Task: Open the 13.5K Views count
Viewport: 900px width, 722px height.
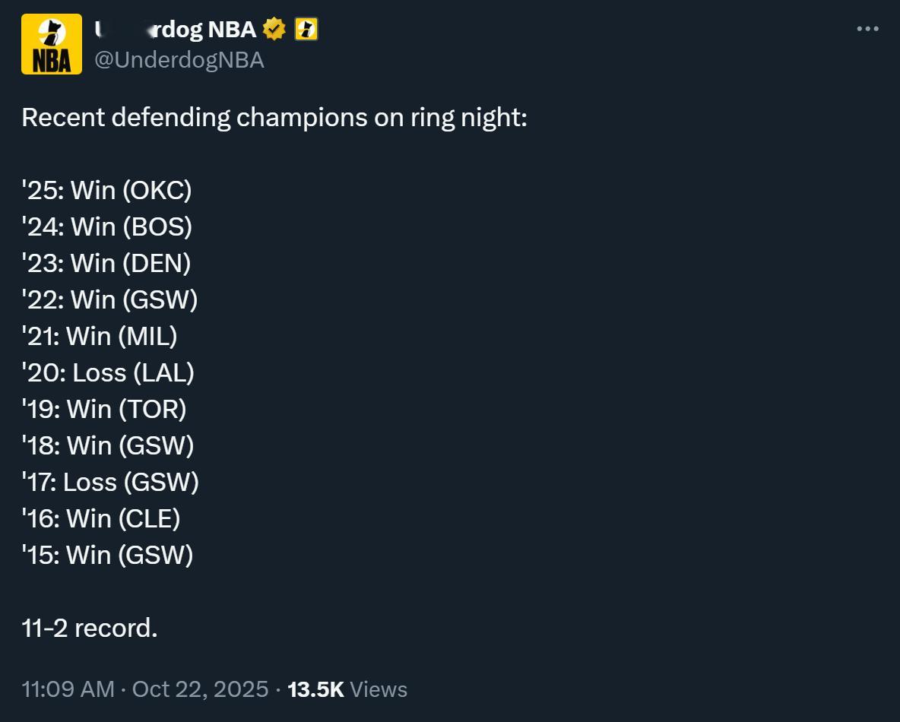Action: pyautogui.click(x=347, y=689)
